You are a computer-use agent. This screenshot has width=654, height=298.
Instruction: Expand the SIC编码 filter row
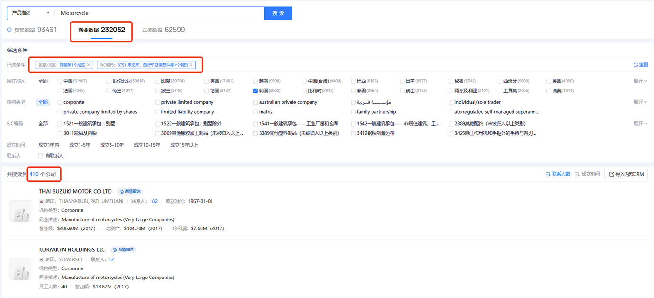640,124
